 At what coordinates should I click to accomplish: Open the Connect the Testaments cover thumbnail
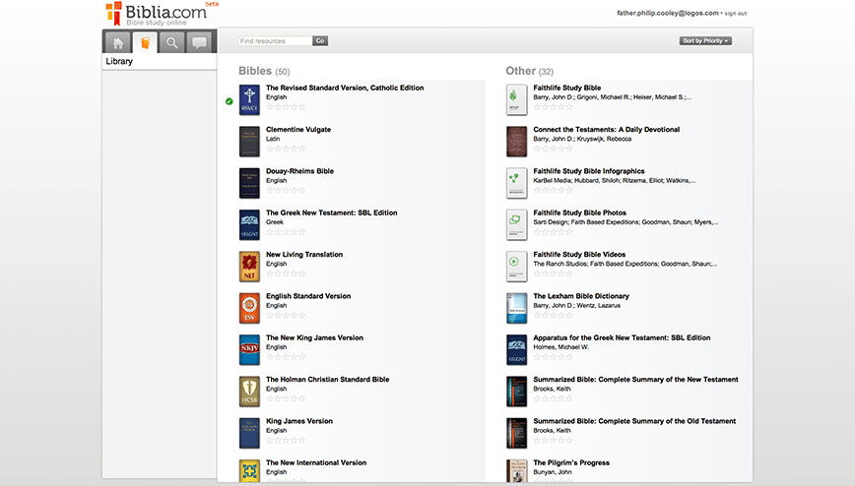pyautogui.click(x=516, y=142)
